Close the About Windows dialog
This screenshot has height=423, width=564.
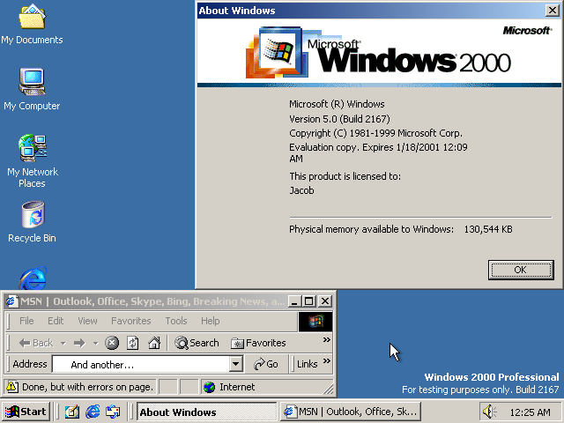click(x=552, y=10)
